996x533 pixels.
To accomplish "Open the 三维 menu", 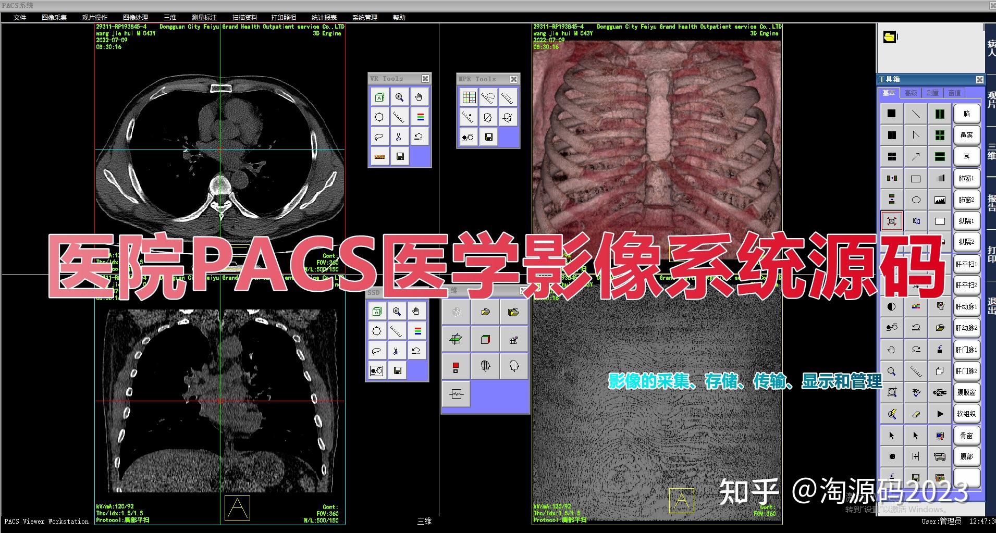I will pos(170,17).
